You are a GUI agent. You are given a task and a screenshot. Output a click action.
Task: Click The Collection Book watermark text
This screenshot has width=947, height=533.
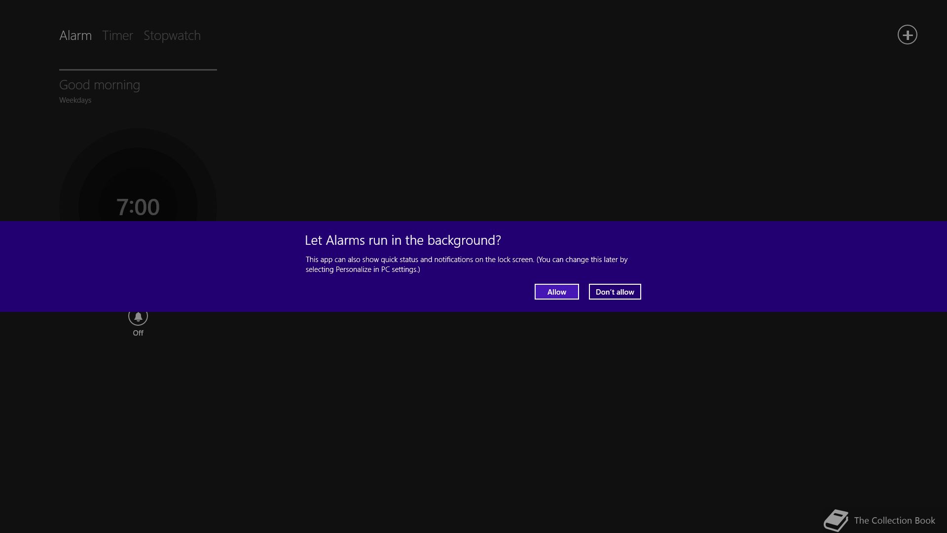click(894, 521)
